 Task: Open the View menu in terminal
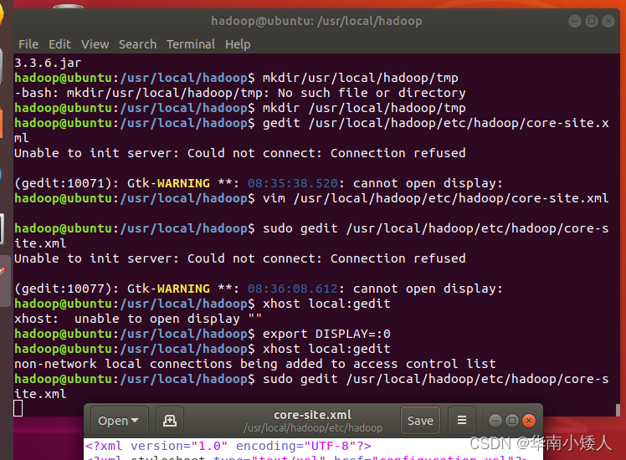point(95,44)
